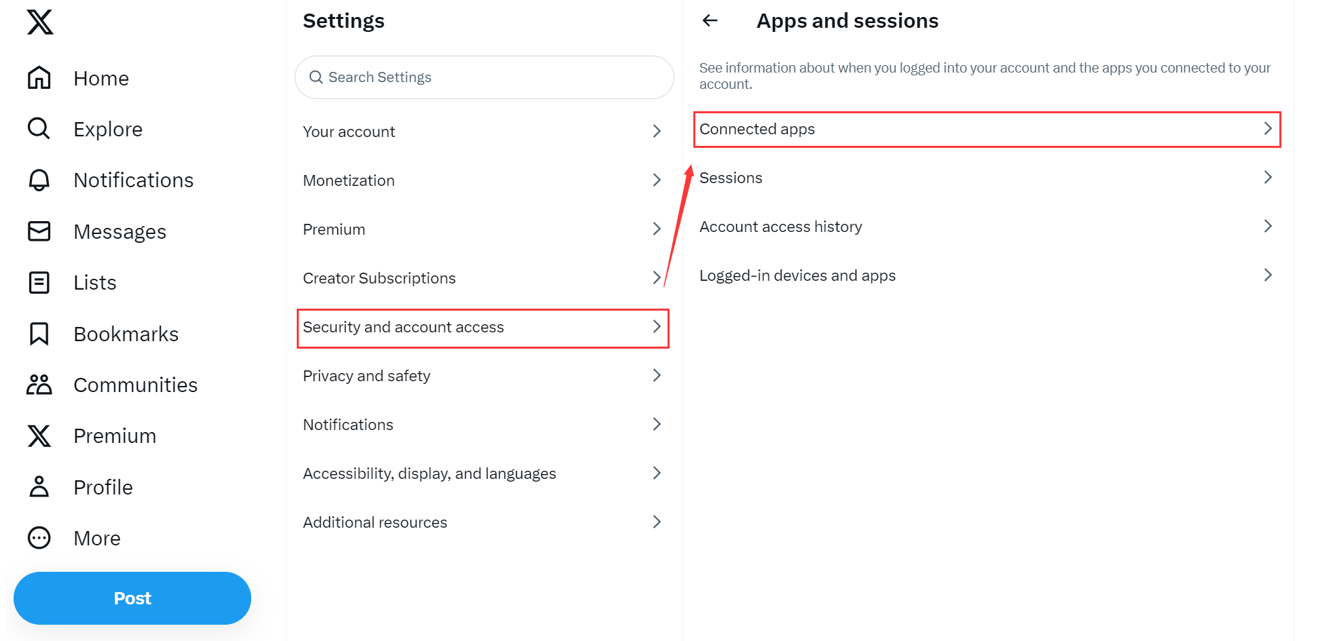Click the More circle-dots icon
The image size is (1333, 641).
[39, 538]
